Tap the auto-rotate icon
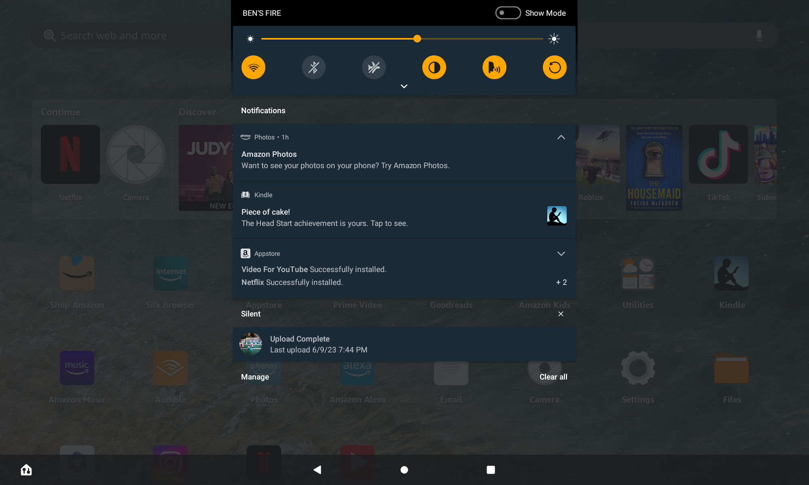The width and height of the screenshot is (809, 485). click(x=555, y=67)
